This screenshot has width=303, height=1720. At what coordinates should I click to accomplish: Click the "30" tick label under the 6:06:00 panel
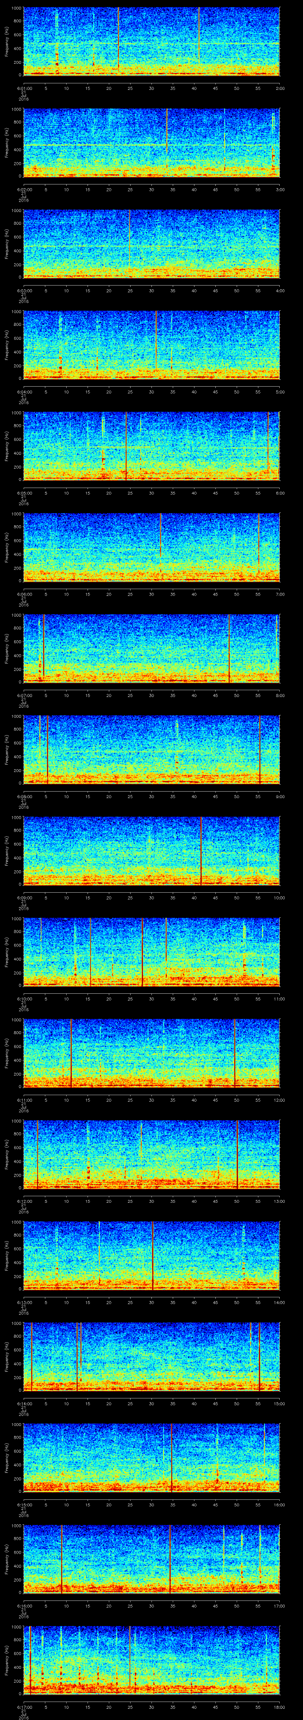[x=152, y=594]
